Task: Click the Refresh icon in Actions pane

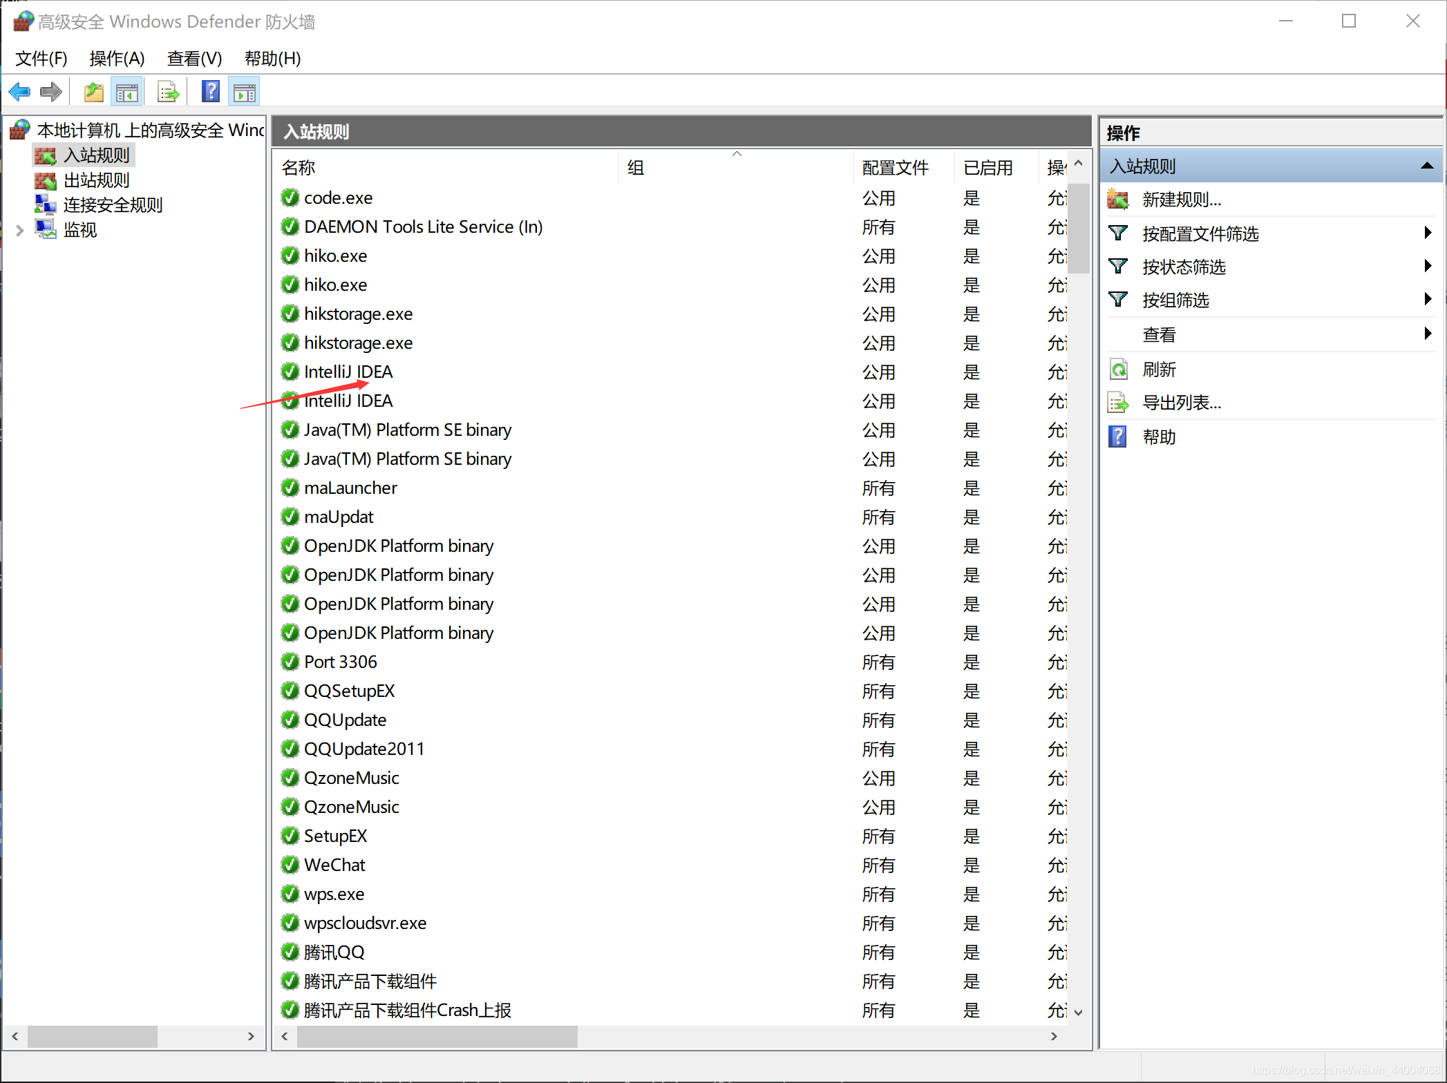Action: 1118,370
